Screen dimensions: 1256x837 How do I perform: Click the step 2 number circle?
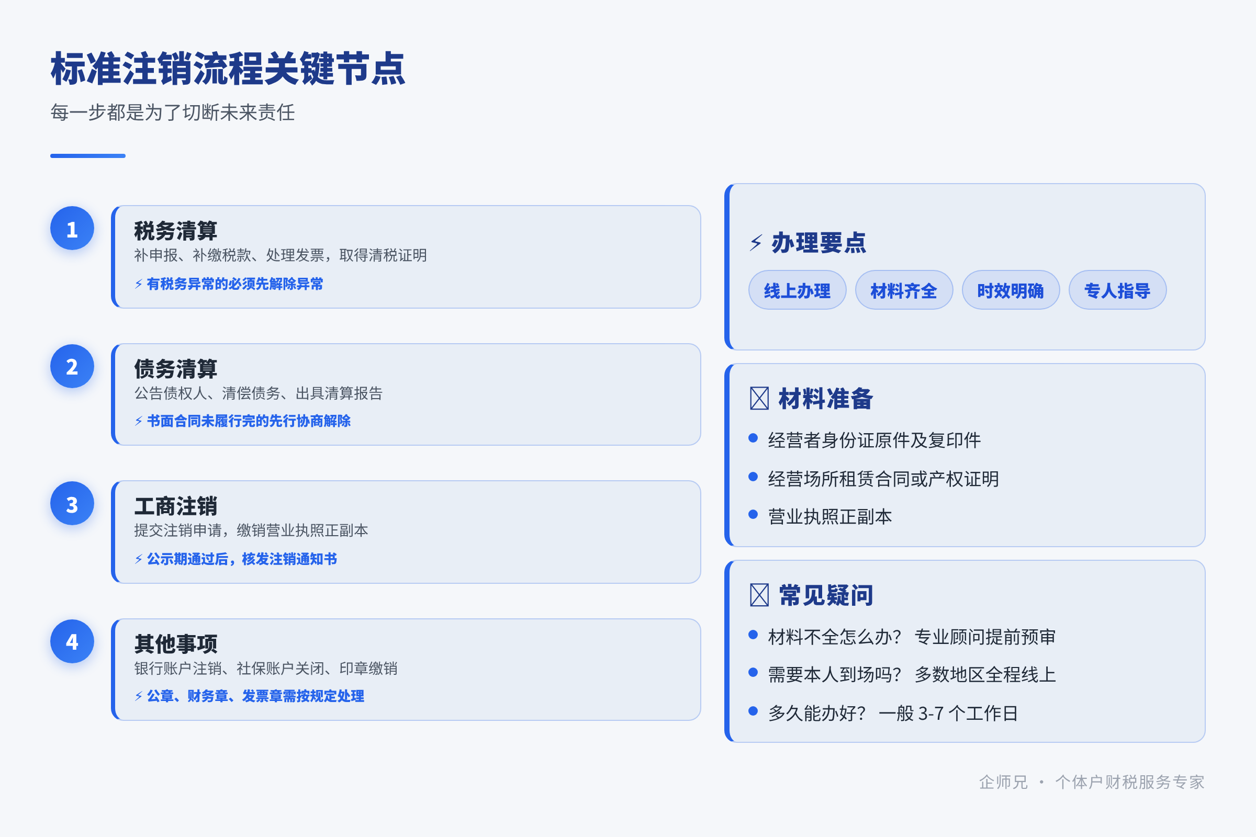pyautogui.click(x=72, y=366)
